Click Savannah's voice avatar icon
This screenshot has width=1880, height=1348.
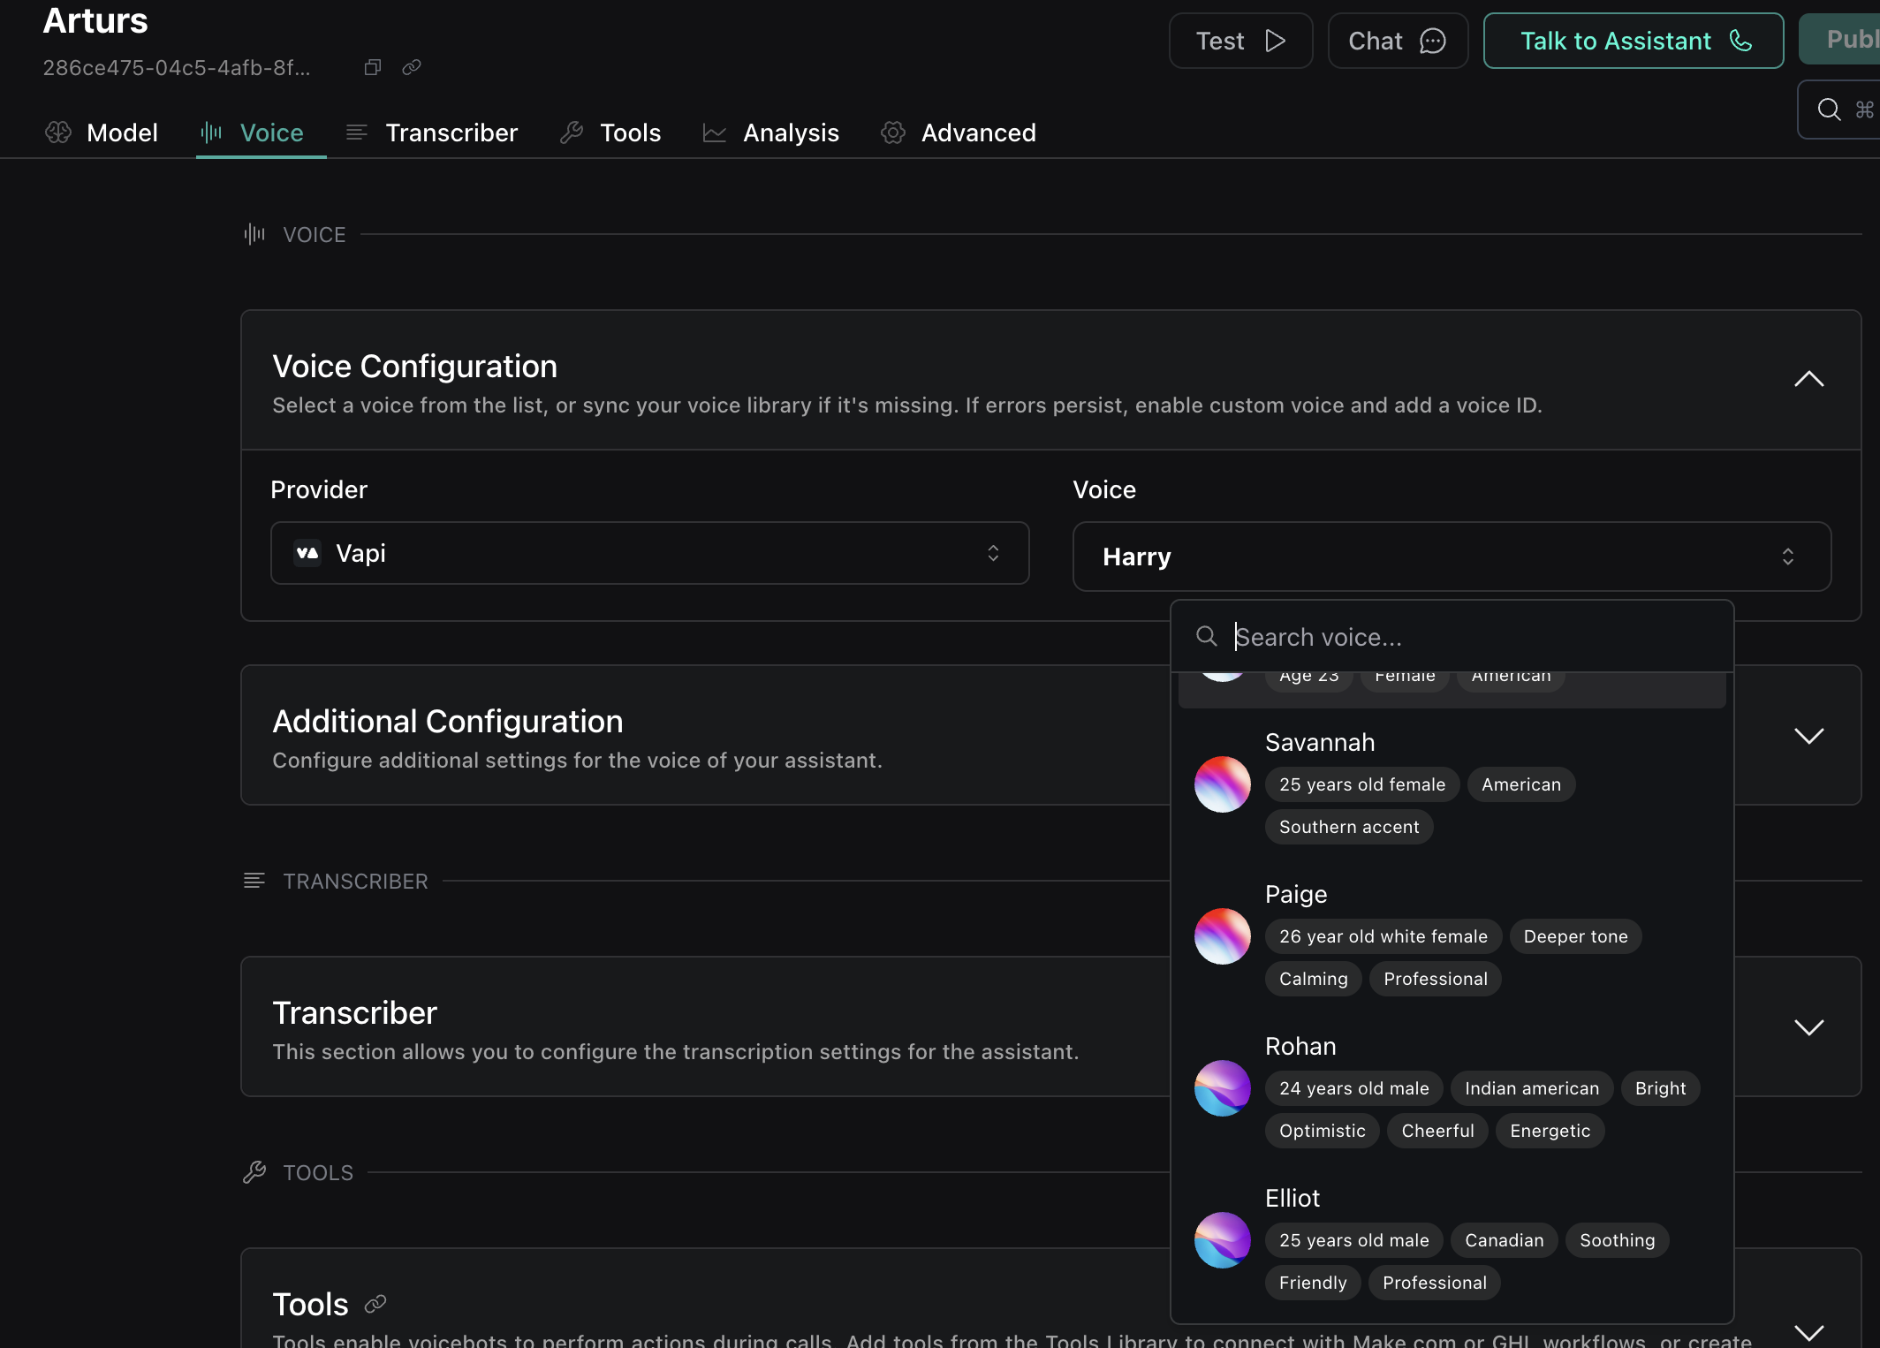click(x=1222, y=784)
